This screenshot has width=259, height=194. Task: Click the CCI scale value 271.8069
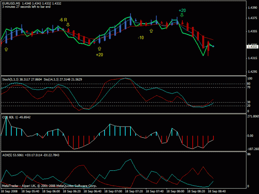pyautogui.click(x=253, y=117)
